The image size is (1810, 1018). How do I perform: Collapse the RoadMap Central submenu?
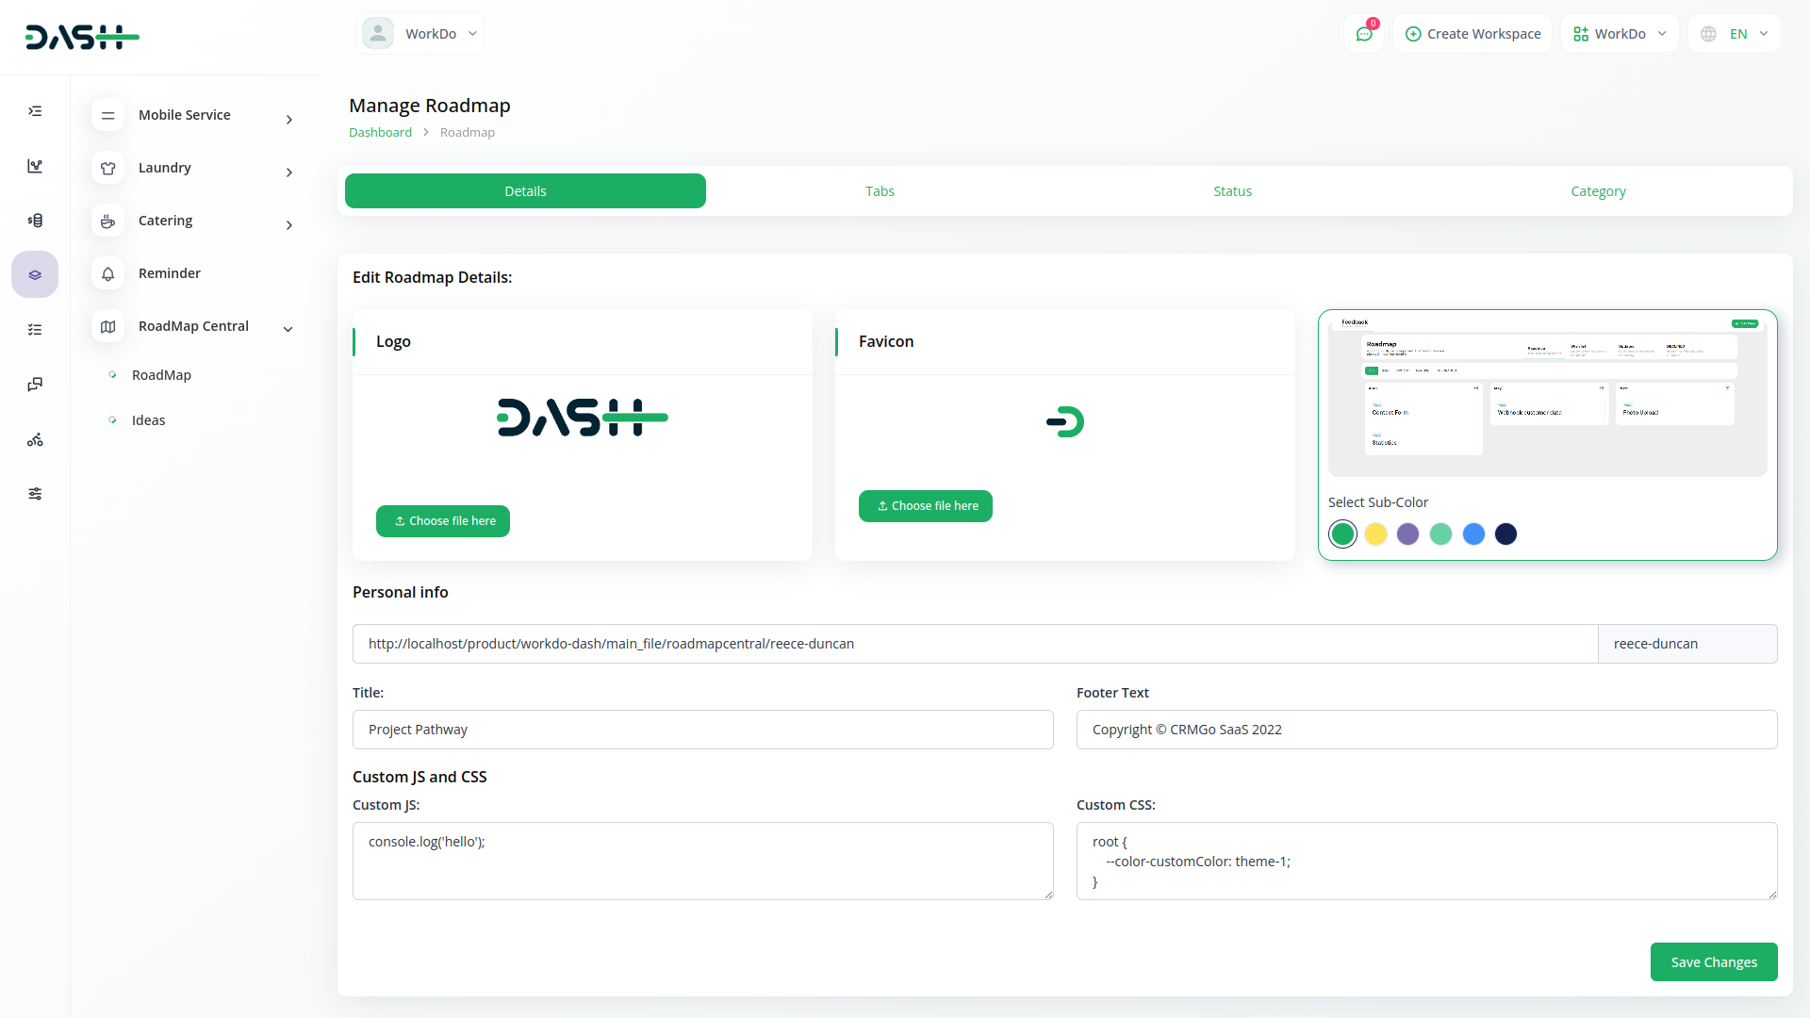pos(288,328)
